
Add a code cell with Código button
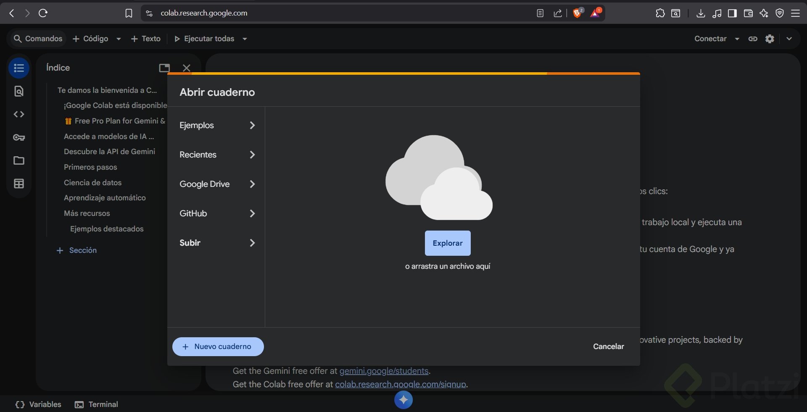coord(90,39)
